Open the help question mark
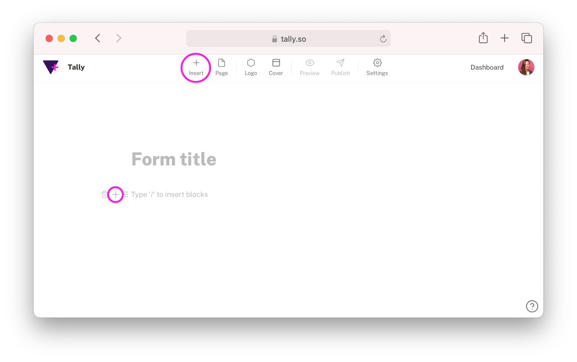The width and height of the screenshot is (577, 362). [x=532, y=306]
